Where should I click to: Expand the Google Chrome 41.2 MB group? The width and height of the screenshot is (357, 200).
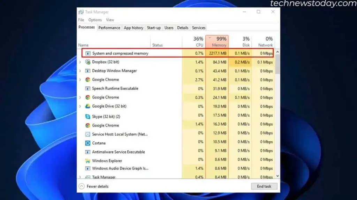pyautogui.click(x=80, y=80)
